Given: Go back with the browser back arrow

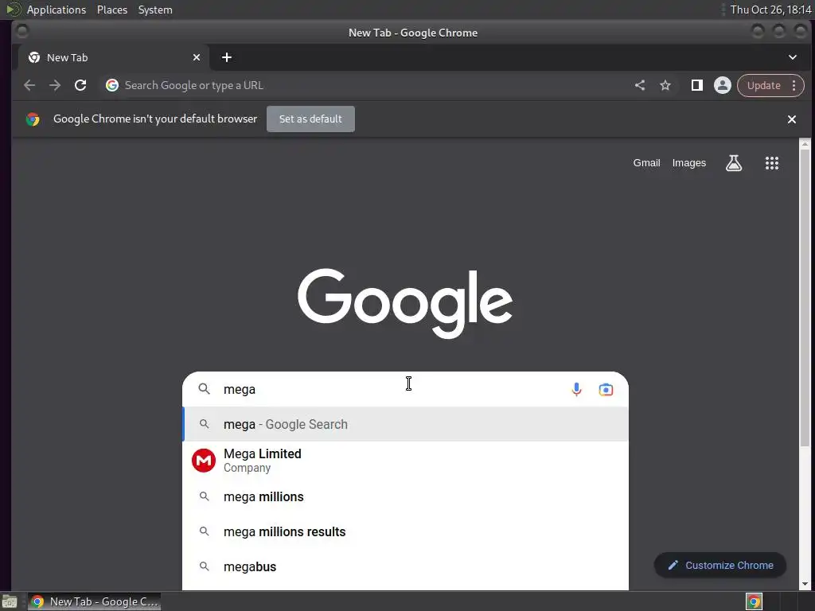Looking at the screenshot, I should 29,85.
